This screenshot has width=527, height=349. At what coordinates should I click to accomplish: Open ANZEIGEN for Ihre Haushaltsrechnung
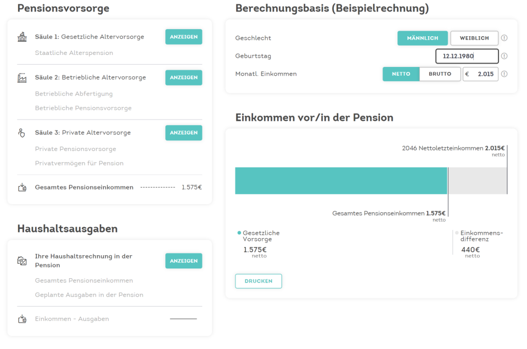(183, 260)
